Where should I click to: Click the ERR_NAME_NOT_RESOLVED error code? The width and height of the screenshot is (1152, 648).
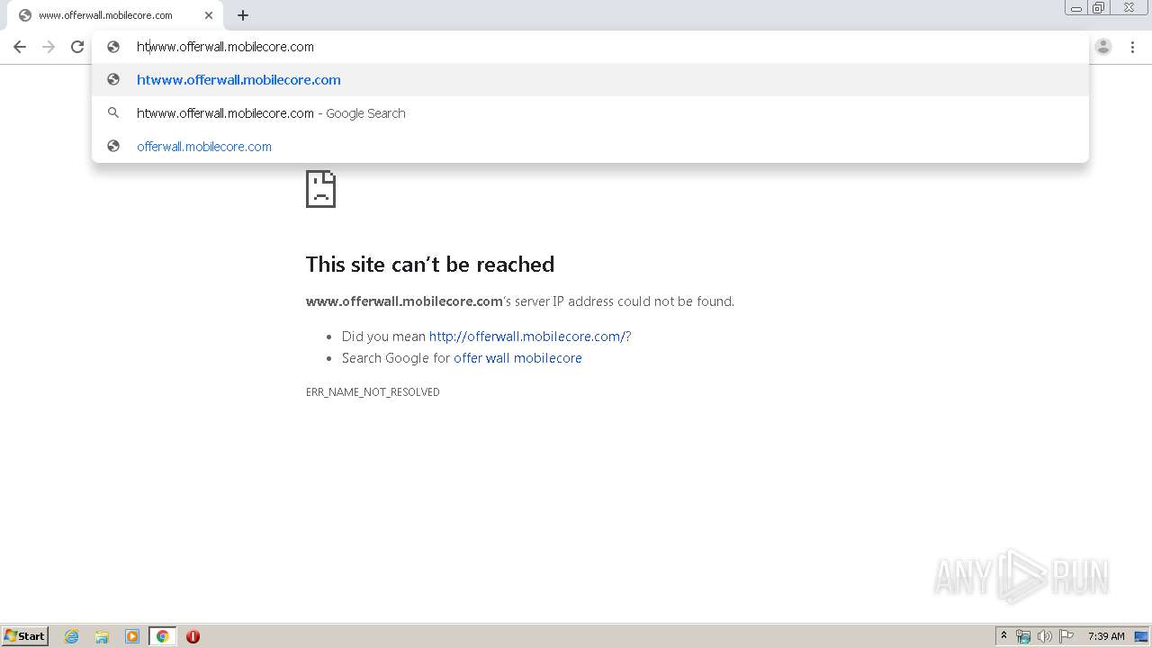click(x=373, y=391)
